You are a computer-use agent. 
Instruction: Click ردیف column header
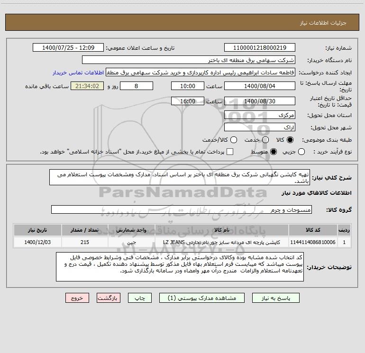(x=344, y=230)
